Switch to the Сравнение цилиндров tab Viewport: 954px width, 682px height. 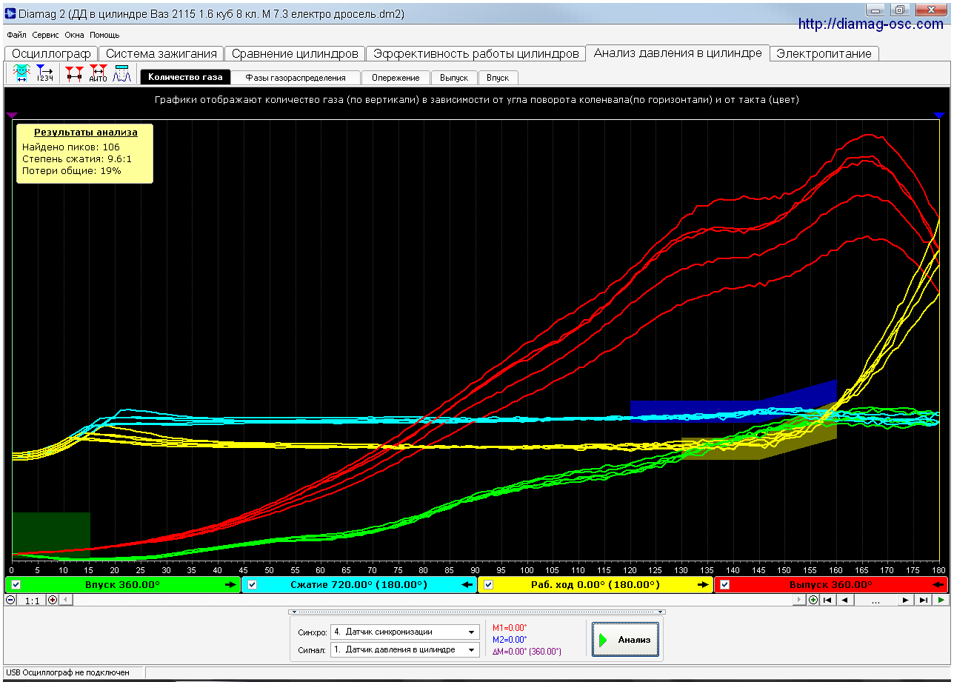point(295,53)
